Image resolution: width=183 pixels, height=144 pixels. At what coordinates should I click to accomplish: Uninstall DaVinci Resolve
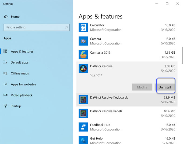165,87
